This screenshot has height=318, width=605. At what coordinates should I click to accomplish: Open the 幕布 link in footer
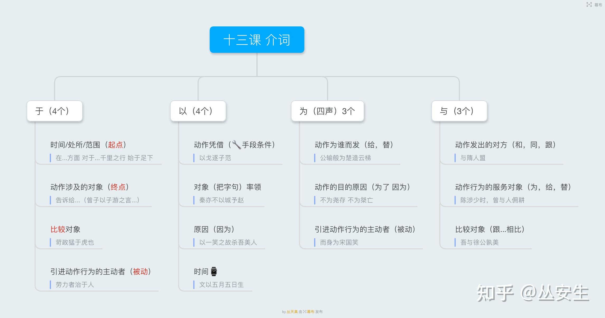[x=310, y=312]
